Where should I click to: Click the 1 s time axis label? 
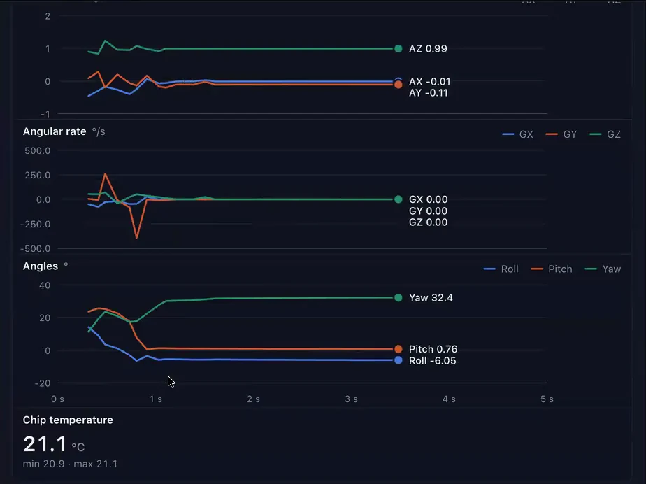click(156, 399)
